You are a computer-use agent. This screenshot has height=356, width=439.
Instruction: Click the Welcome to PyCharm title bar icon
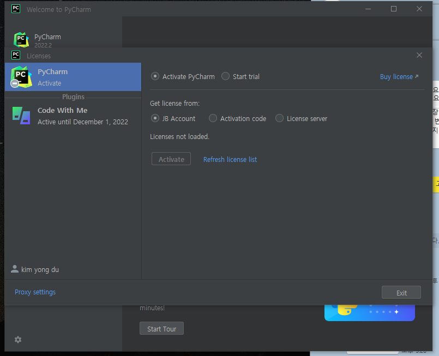pyautogui.click(x=16, y=9)
